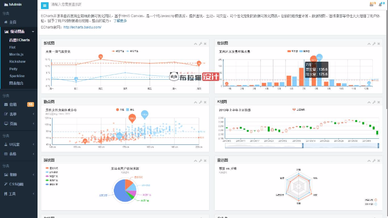Open settings wrench on 柱状图 panel
388x218 pixels.
coord(374,44)
